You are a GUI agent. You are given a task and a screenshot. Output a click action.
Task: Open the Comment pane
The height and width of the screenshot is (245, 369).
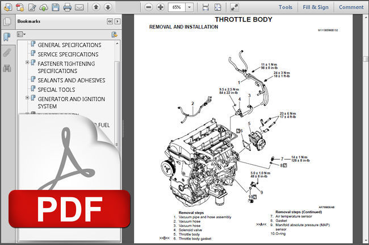[x=351, y=7]
